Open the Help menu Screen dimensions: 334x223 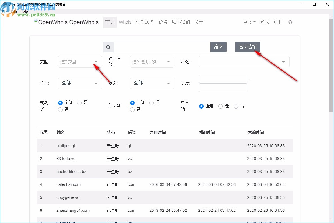[x=24, y=12]
